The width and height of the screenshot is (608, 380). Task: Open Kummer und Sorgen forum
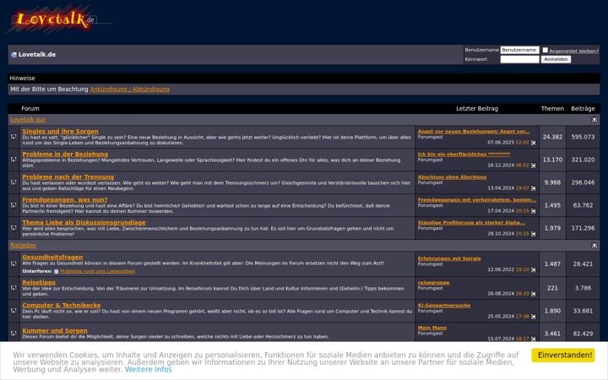[x=55, y=331]
